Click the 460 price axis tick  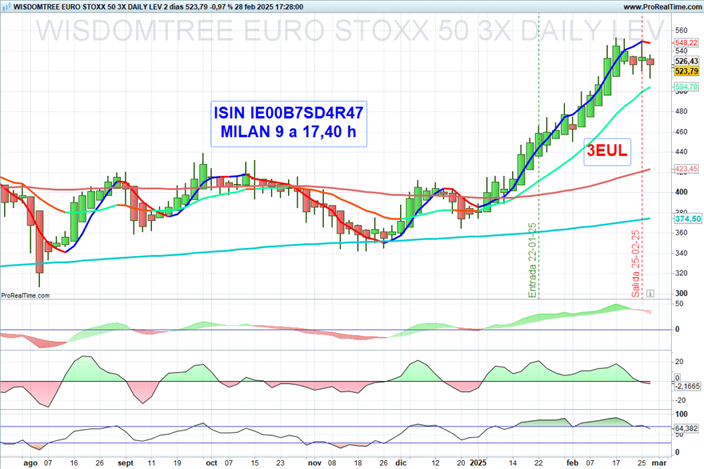point(681,132)
